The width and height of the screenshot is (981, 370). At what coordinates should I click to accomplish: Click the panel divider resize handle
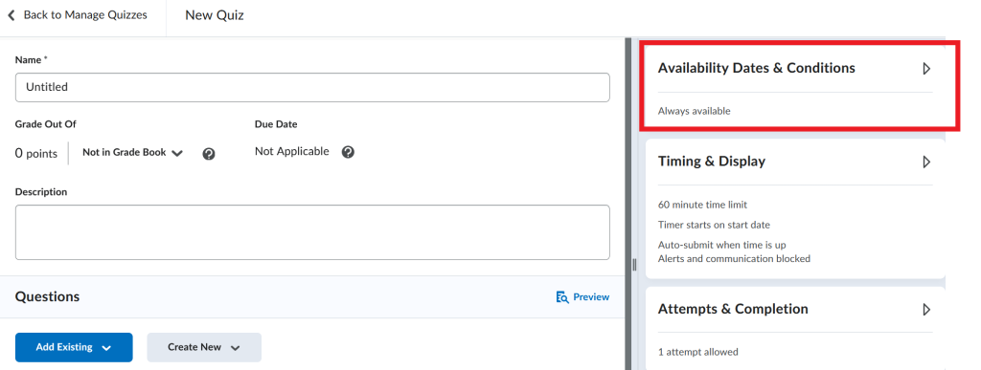(634, 265)
